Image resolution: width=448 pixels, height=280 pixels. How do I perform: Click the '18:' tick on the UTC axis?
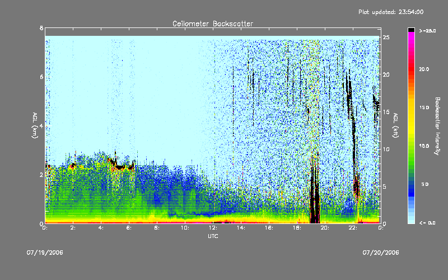point(297,228)
